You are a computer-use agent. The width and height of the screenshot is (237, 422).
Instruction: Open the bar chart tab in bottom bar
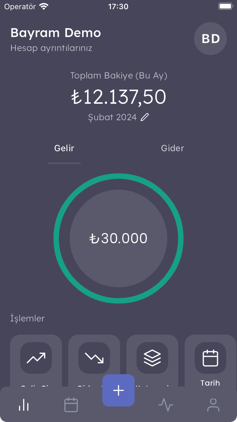(x=24, y=405)
